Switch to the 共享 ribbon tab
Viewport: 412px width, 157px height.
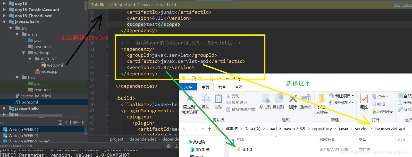coord(222,87)
